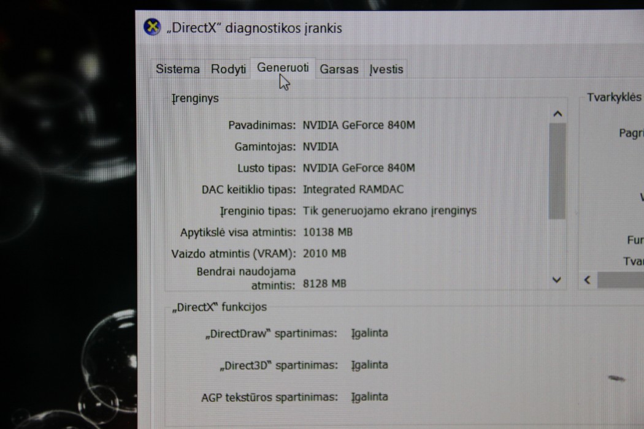Screen dimensions: 644x429
Task: Click the device list vertical scrollbar thumb
Action: (558, 171)
